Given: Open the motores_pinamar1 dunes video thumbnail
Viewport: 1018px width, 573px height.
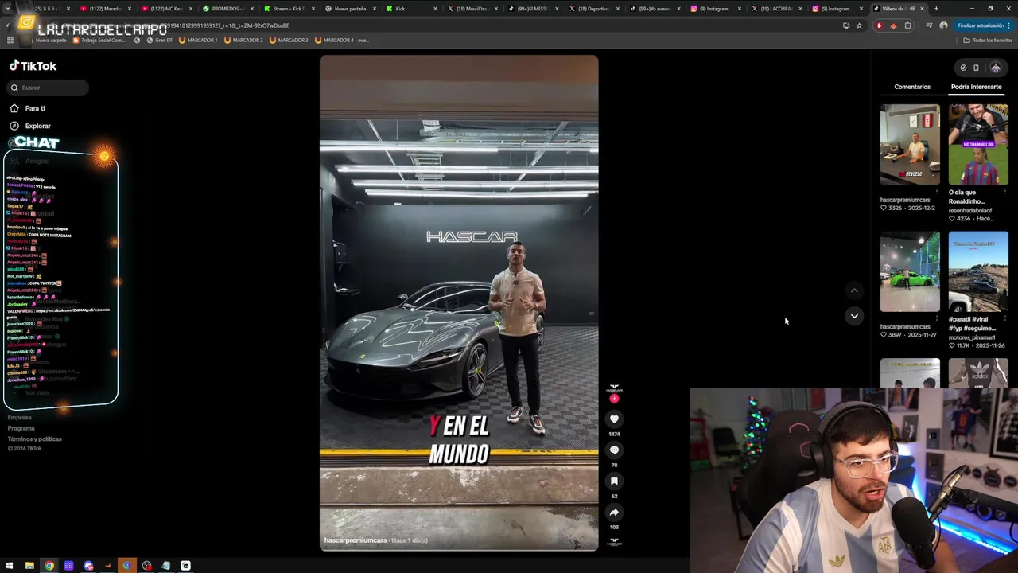Looking at the screenshot, I should click(978, 272).
